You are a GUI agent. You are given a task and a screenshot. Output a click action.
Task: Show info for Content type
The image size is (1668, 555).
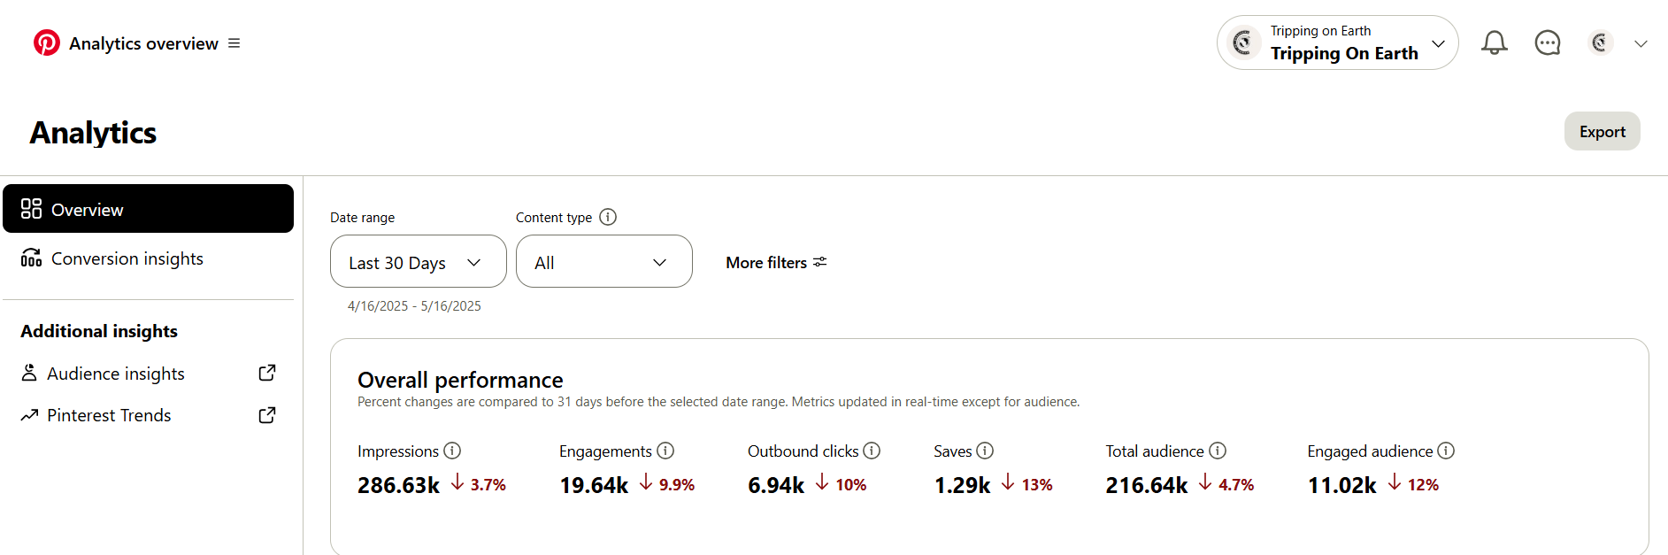(x=608, y=217)
